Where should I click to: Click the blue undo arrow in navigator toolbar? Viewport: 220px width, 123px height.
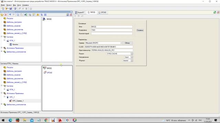[x=10, y=15]
